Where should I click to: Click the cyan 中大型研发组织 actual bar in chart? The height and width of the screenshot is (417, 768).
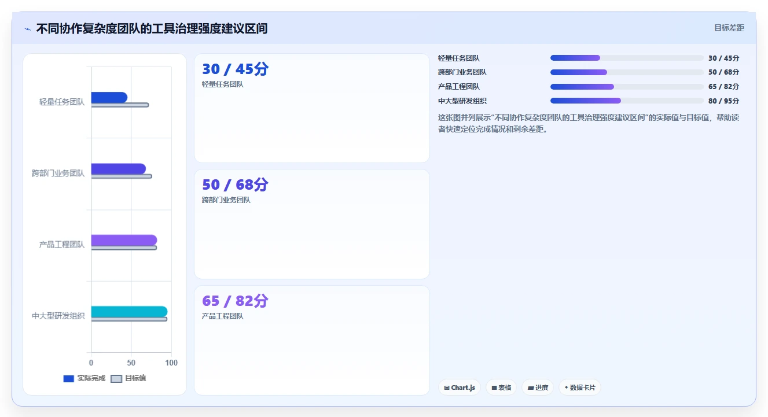[129, 312]
